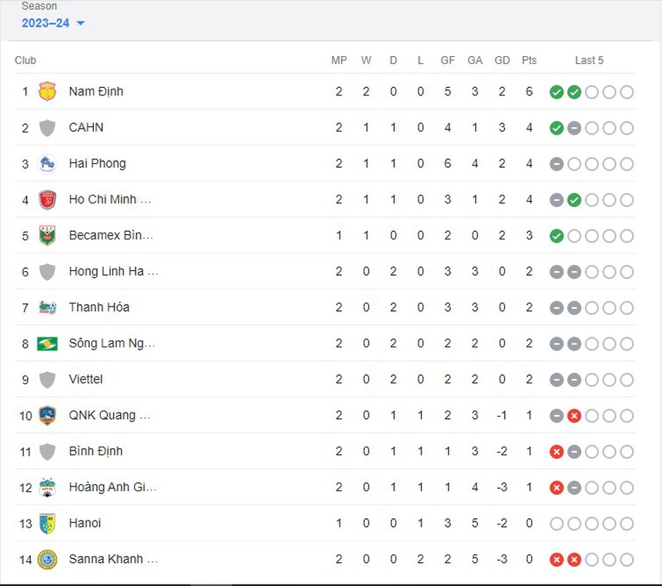Click Nam Định's first green win indicator
Screen dimensions: 662x586
[x=557, y=91]
